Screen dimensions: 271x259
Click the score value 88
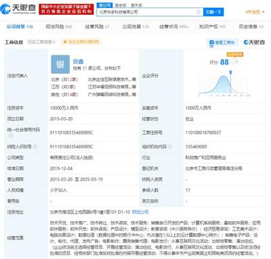point(224,62)
